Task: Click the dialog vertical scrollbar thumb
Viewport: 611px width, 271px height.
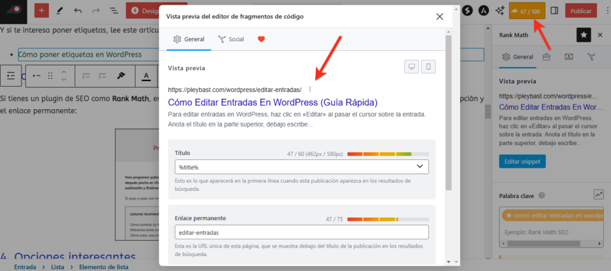Action: coord(448,112)
